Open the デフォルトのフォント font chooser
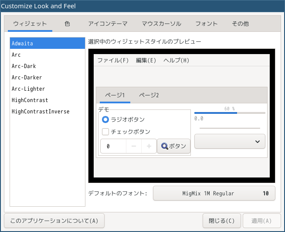 pos(214,193)
